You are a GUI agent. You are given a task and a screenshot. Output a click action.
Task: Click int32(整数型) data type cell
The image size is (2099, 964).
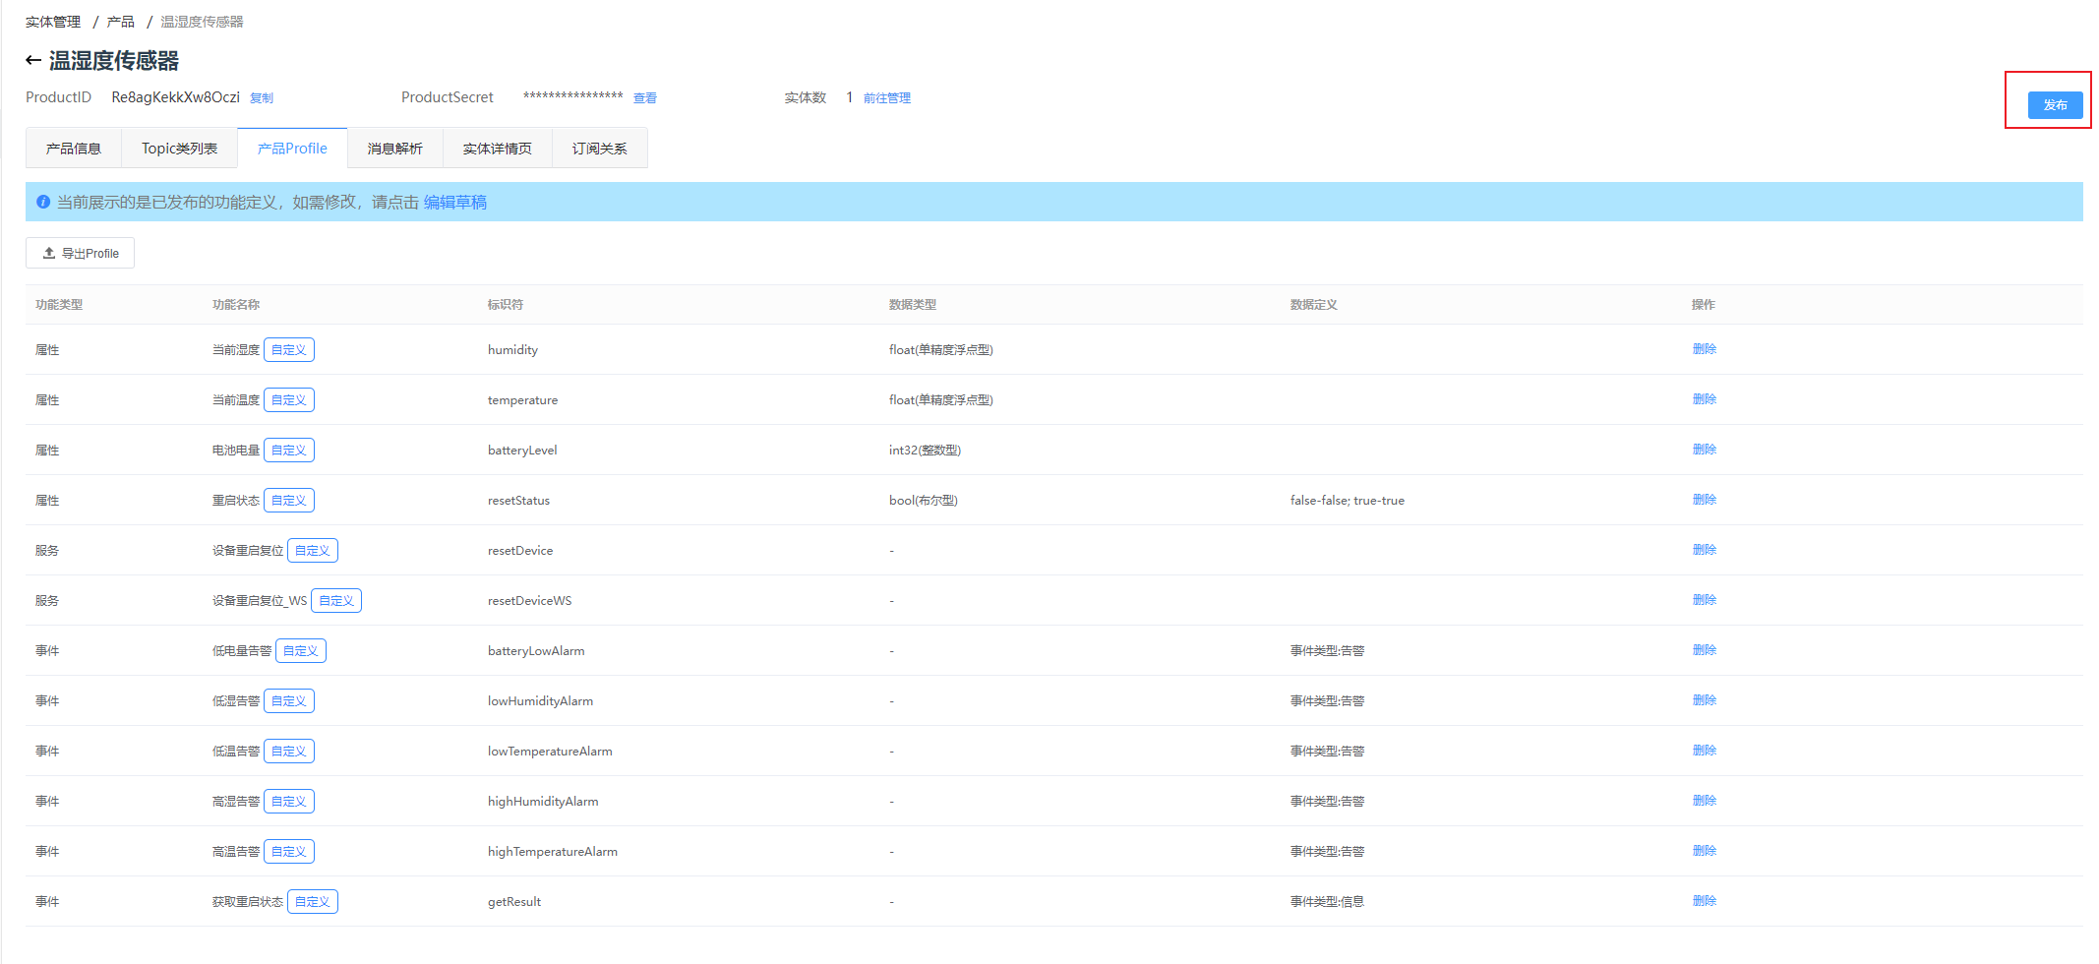click(x=925, y=451)
